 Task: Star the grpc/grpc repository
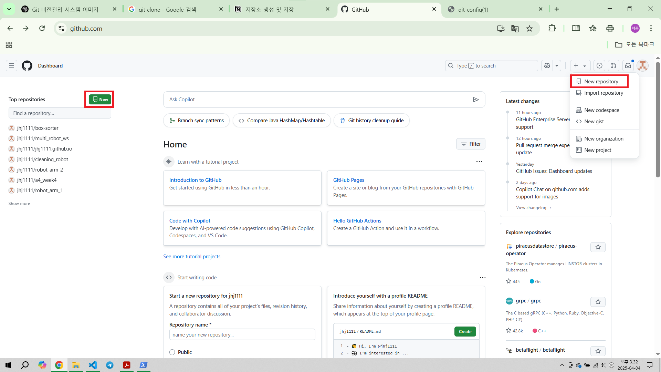(x=598, y=302)
